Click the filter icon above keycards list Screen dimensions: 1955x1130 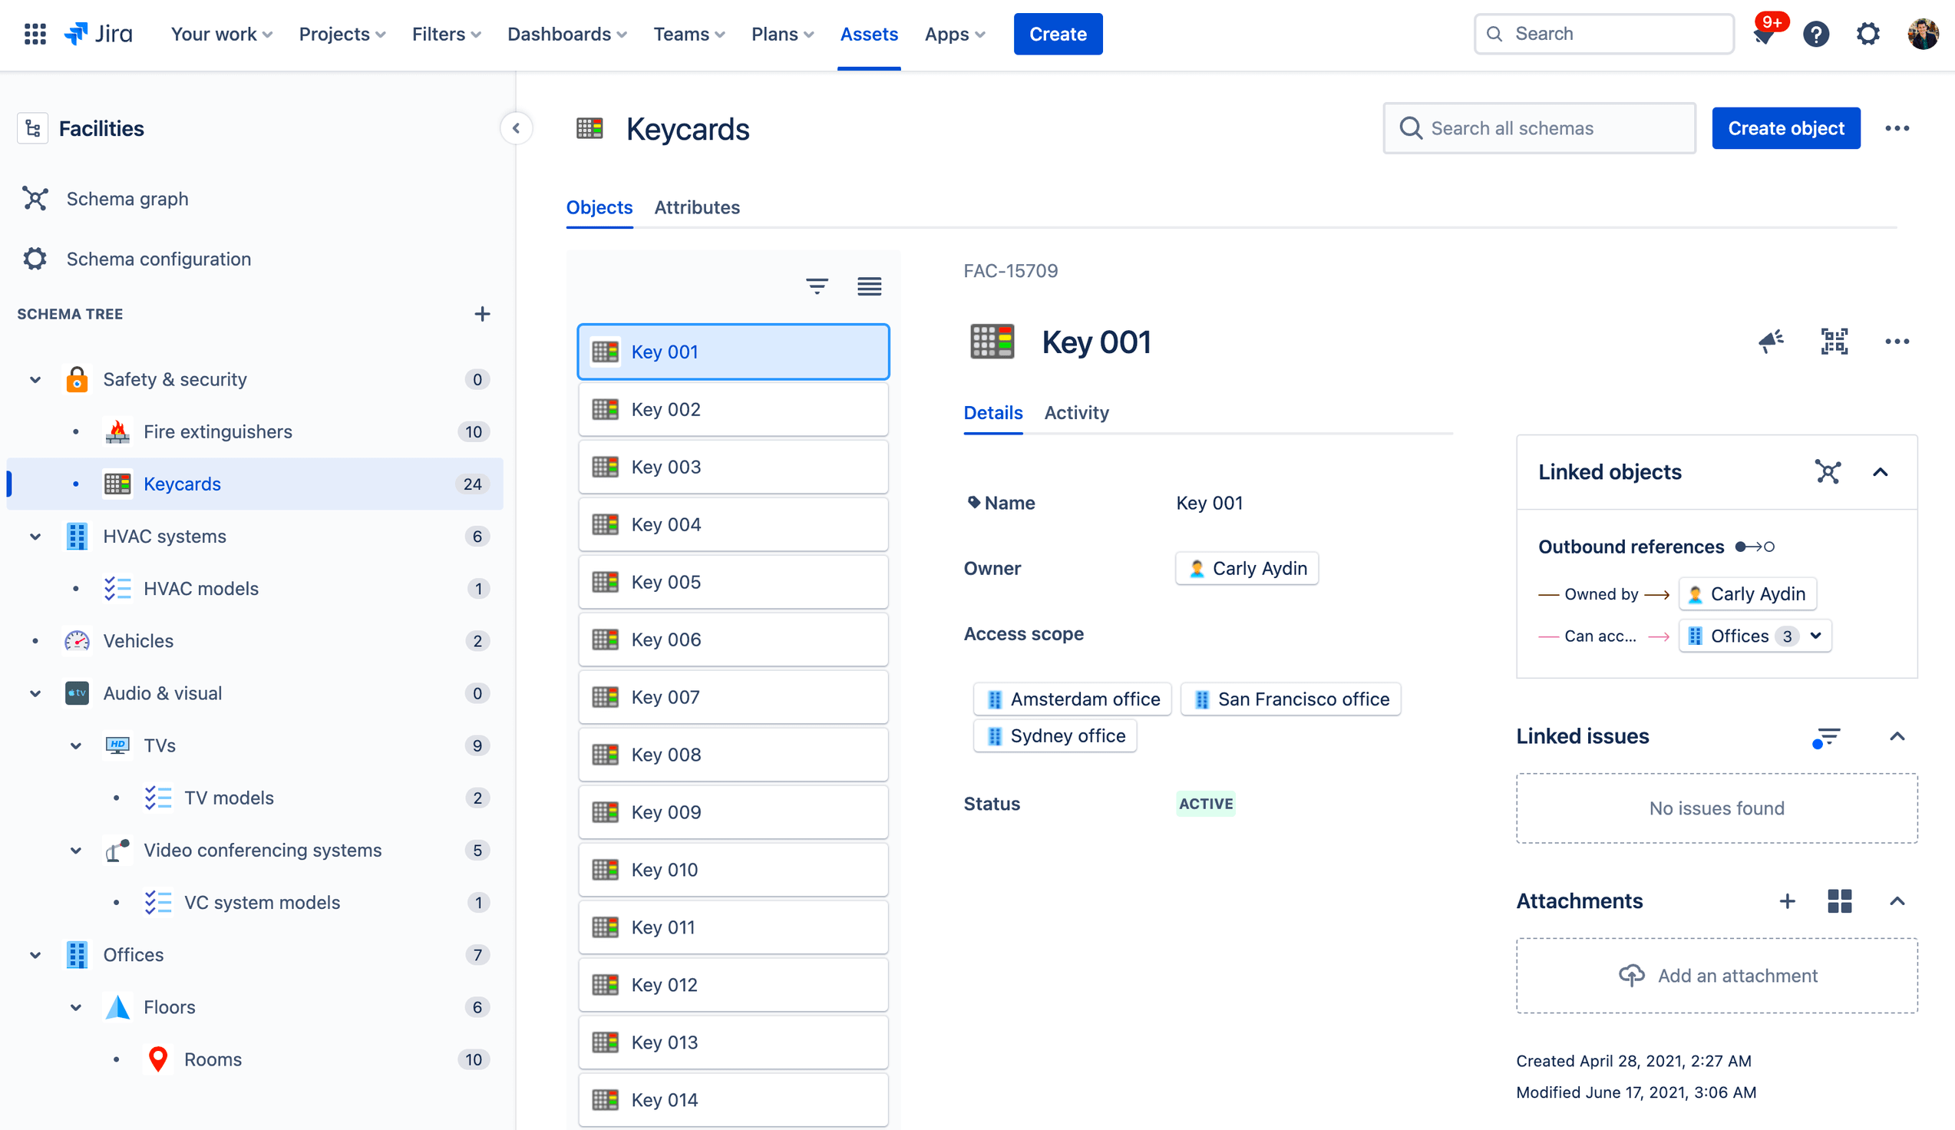click(x=816, y=286)
